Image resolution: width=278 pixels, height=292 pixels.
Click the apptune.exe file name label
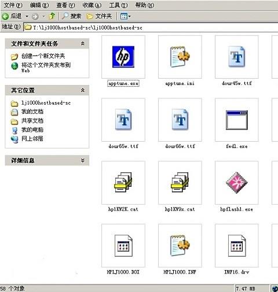(123, 84)
